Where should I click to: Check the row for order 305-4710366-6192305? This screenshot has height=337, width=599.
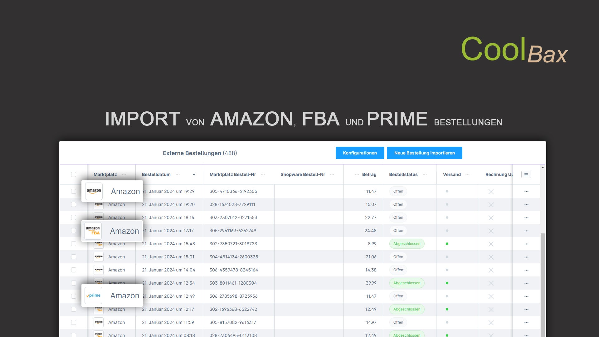74,191
